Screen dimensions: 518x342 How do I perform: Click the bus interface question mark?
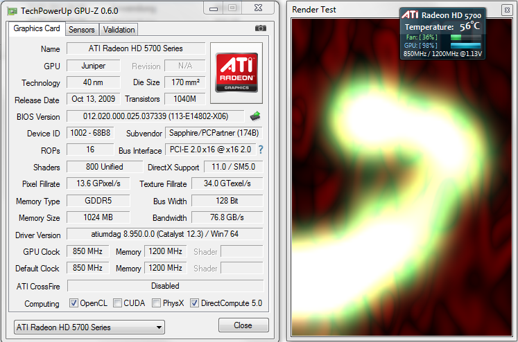261,150
